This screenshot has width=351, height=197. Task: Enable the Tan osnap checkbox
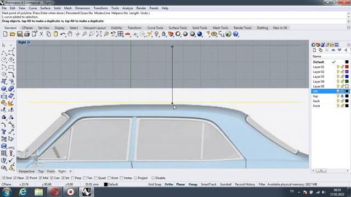(84, 178)
